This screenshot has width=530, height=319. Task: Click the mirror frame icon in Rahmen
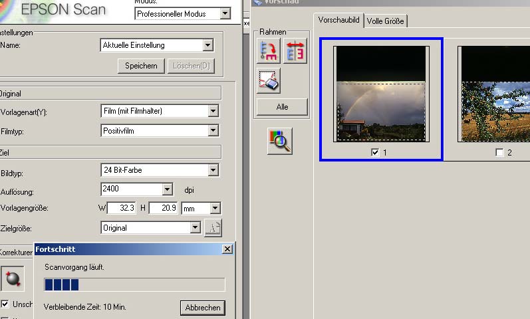pos(295,51)
